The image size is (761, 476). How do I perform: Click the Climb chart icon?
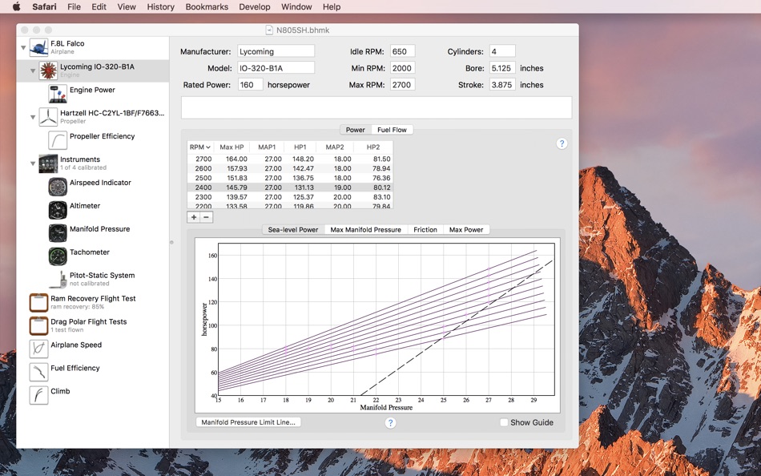(x=38, y=395)
